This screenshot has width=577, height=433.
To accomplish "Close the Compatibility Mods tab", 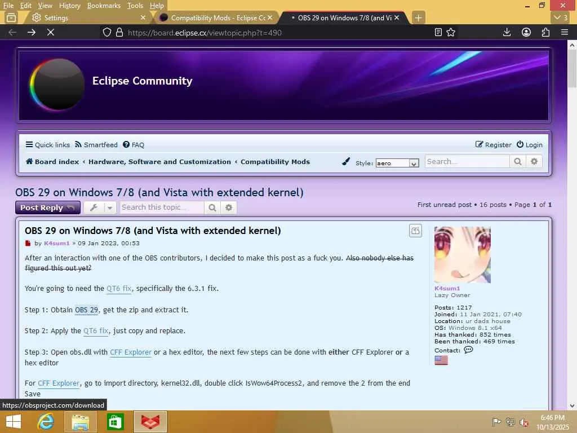I will pos(270,17).
